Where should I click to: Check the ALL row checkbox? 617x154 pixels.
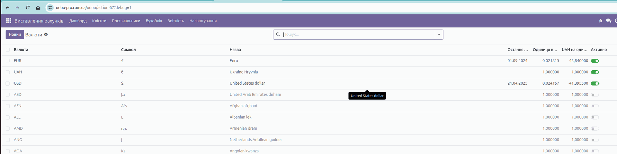click(8, 117)
